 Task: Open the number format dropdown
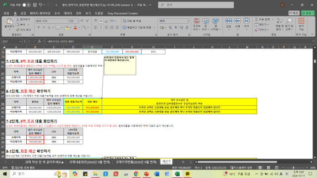(188, 21)
